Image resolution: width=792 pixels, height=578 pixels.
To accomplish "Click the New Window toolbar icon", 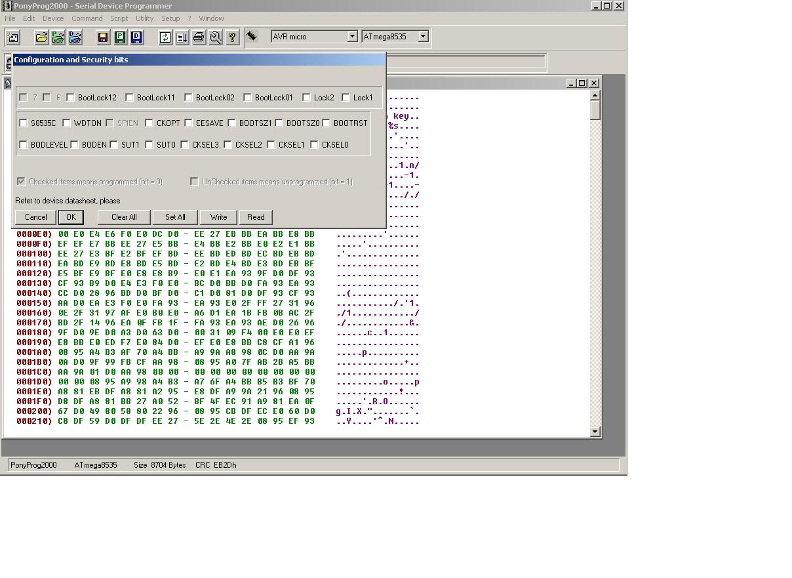I will (x=12, y=37).
